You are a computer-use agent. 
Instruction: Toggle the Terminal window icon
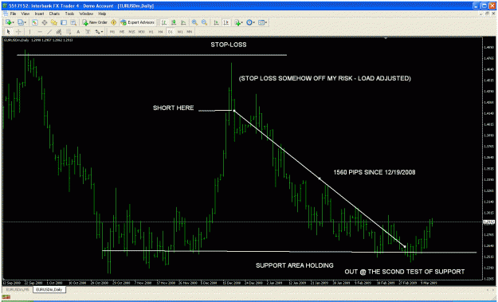pos(64,22)
